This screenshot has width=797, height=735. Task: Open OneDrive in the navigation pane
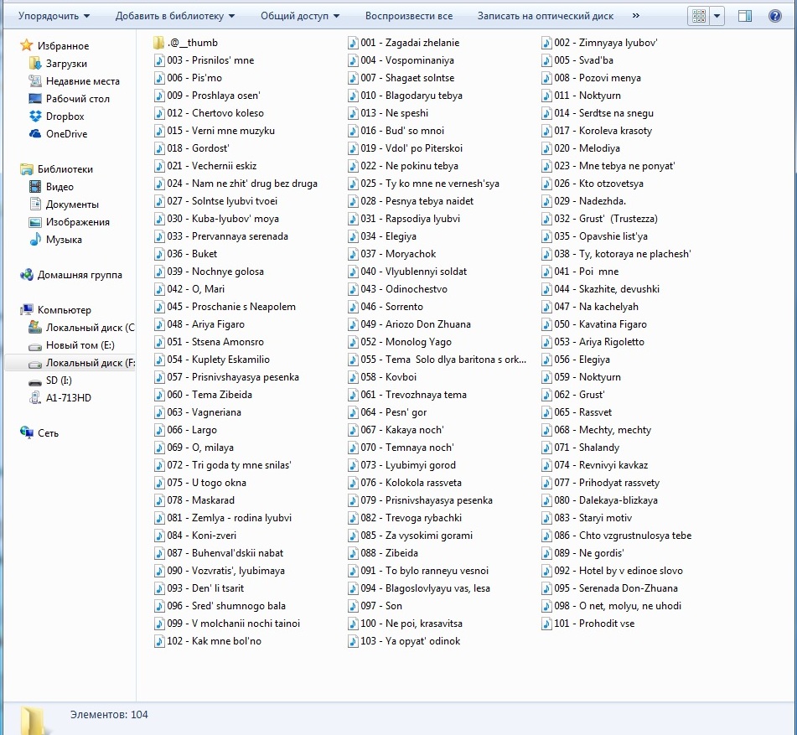[66, 134]
